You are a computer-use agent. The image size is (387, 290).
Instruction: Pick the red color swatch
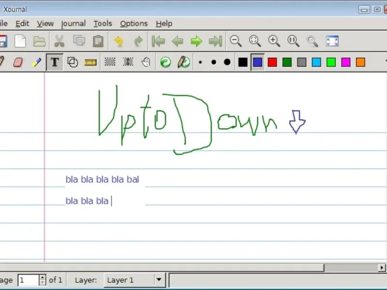272,62
